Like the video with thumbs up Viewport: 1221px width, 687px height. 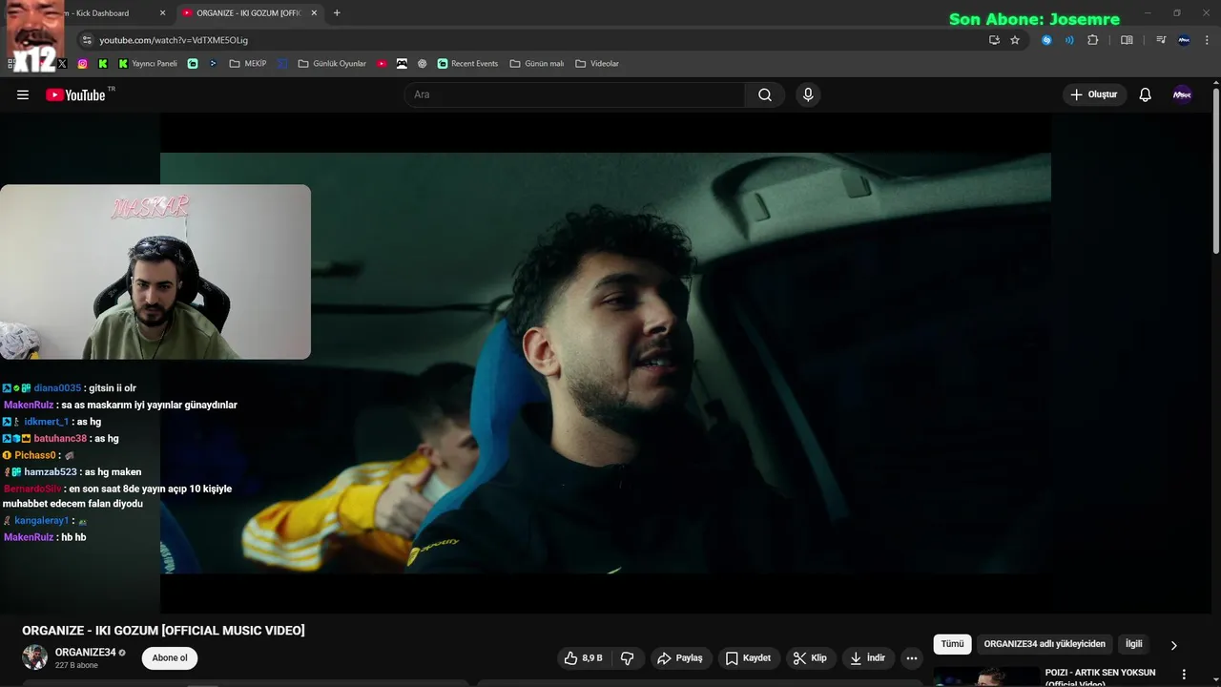click(582, 658)
